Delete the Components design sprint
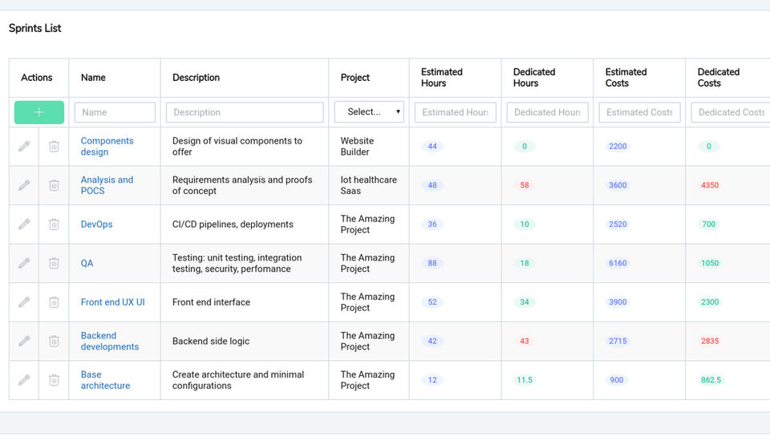770x445 pixels. point(54,147)
